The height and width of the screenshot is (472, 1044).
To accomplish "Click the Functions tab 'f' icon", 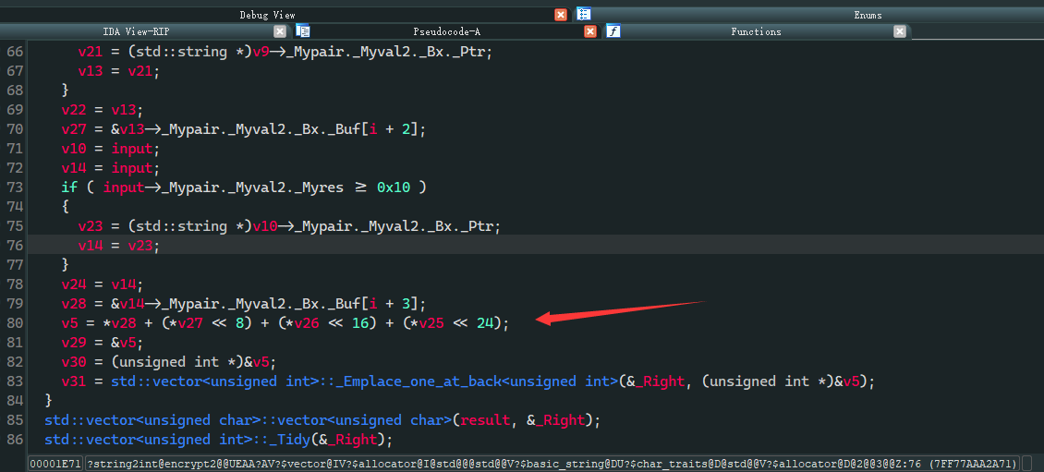I will click(613, 31).
